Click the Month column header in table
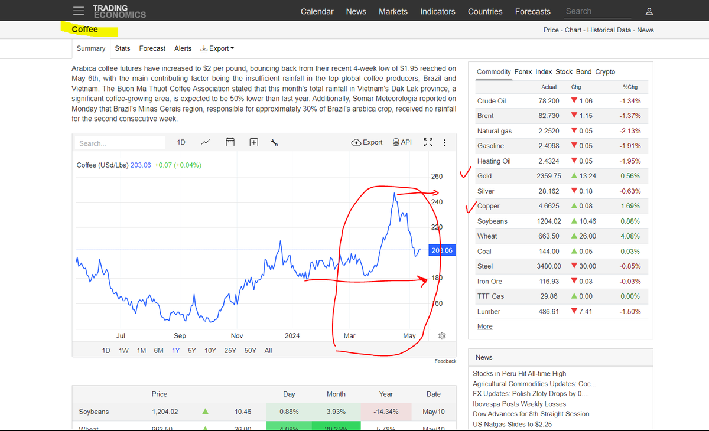The image size is (709, 431). tap(336, 394)
